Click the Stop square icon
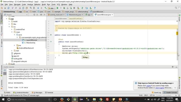This screenshot has height=102, width=181. (x=74, y=8)
